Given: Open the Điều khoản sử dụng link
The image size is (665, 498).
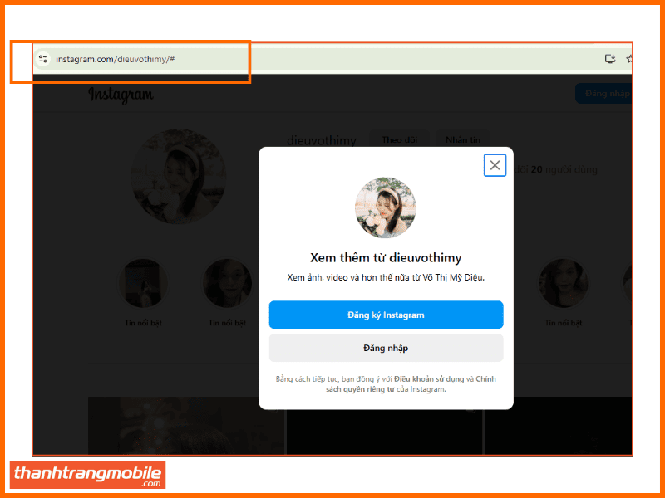Looking at the screenshot, I should 429,379.
